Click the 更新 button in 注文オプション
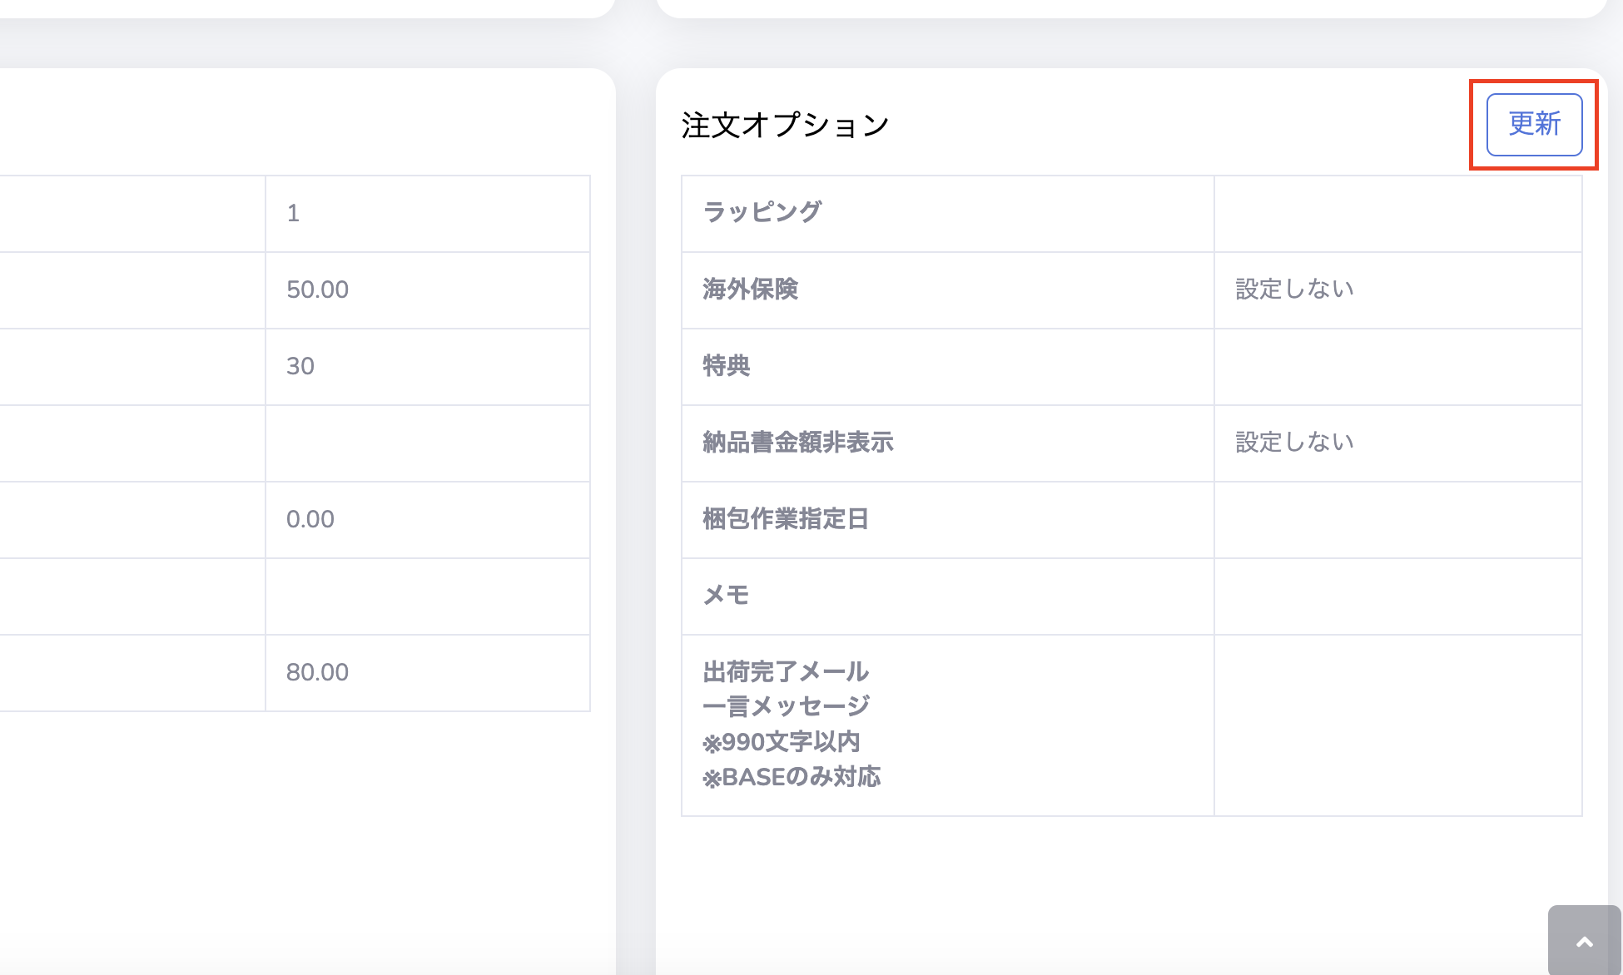The height and width of the screenshot is (975, 1623). tap(1534, 125)
